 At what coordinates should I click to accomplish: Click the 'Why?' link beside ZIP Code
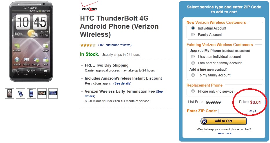pos(252,111)
